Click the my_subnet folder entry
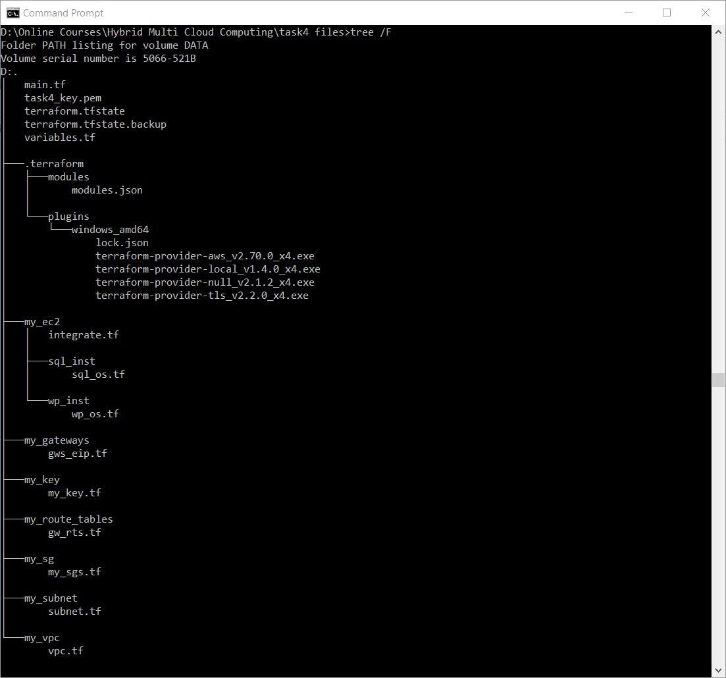Image resolution: width=726 pixels, height=678 pixels. pyautogui.click(x=51, y=598)
